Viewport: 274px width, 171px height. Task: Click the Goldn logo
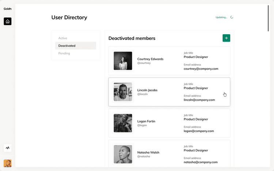8,9
